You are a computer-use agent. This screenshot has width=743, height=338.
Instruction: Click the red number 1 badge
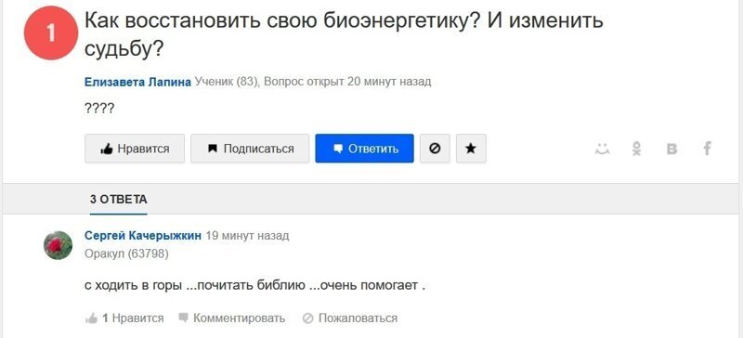coord(51,33)
